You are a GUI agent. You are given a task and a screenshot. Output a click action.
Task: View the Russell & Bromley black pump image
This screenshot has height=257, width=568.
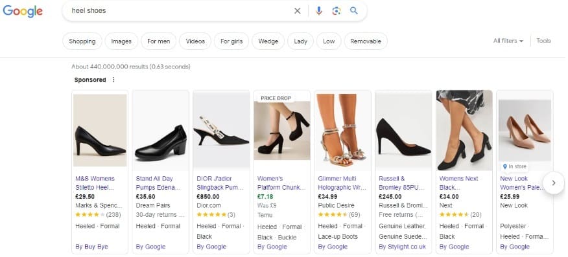403,131
